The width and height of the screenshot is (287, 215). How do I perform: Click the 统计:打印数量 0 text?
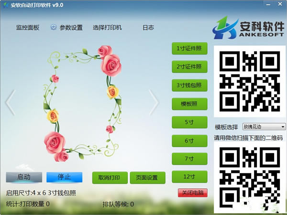coord(28,204)
